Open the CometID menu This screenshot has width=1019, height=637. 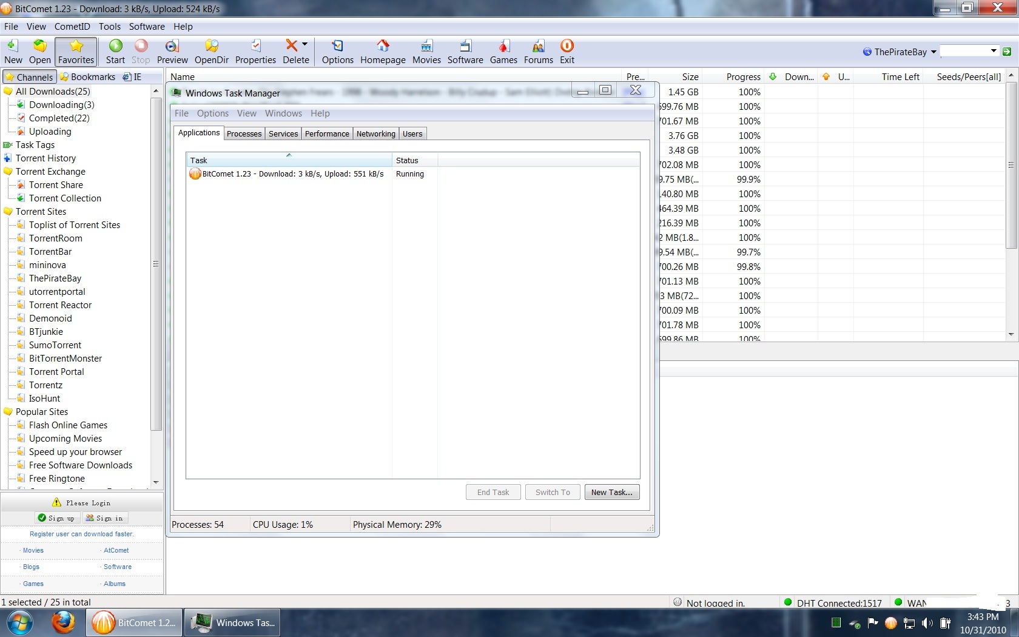click(x=72, y=27)
